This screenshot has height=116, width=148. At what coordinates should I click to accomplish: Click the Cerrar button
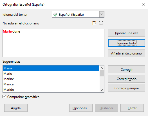click(132, 108)
